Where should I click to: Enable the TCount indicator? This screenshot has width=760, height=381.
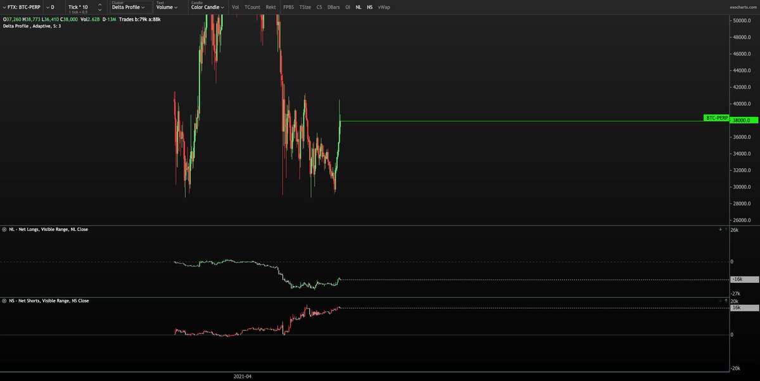pyautogui.click(x=253, y=7)
